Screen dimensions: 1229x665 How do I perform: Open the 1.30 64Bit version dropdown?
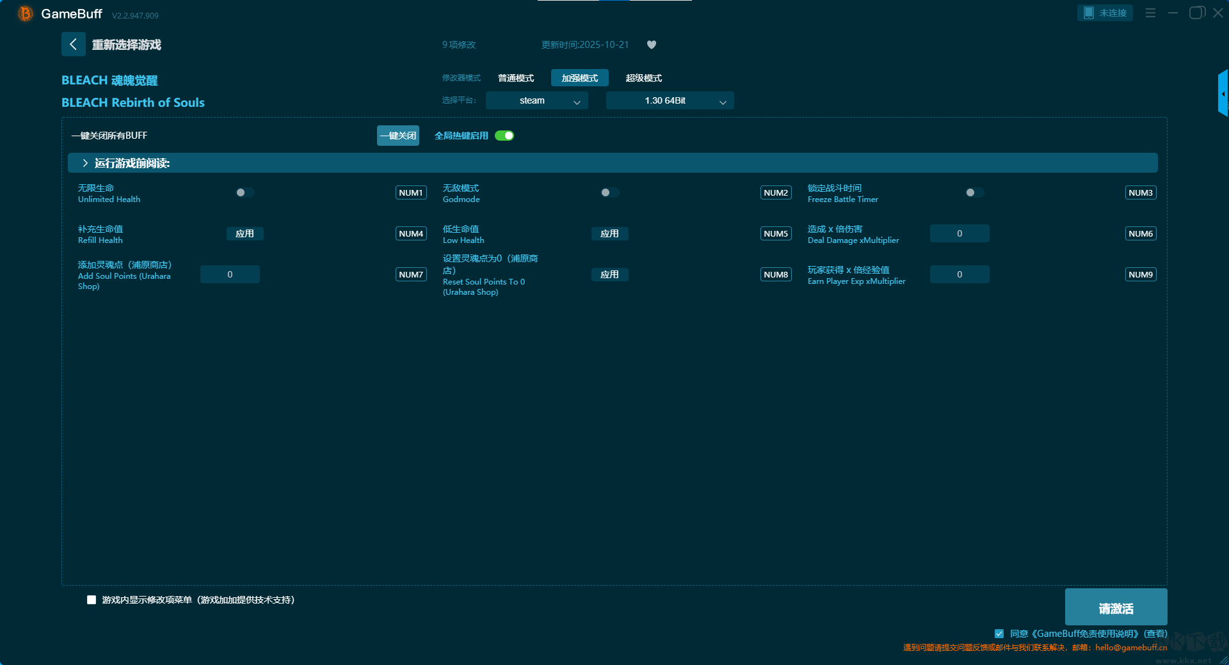pos(670,100)
